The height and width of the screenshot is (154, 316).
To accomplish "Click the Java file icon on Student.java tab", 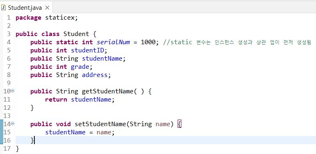I will point(3,8).
